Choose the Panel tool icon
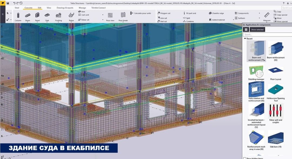Viewport: 292px width, 159px height. 37,16
